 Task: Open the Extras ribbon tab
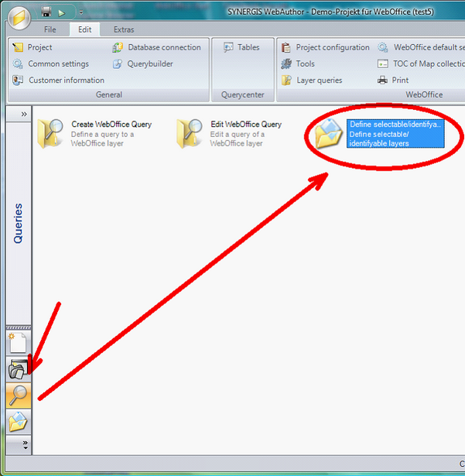(124, 29)
